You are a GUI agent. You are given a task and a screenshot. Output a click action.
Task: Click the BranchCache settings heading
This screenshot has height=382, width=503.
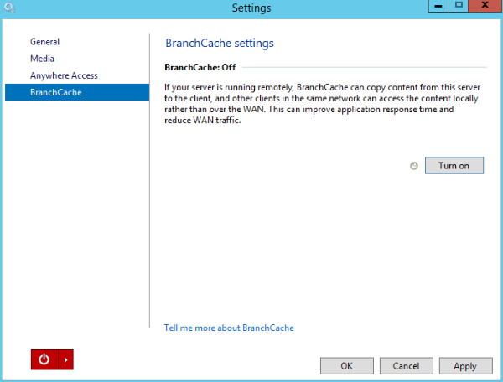coord(220,44)
